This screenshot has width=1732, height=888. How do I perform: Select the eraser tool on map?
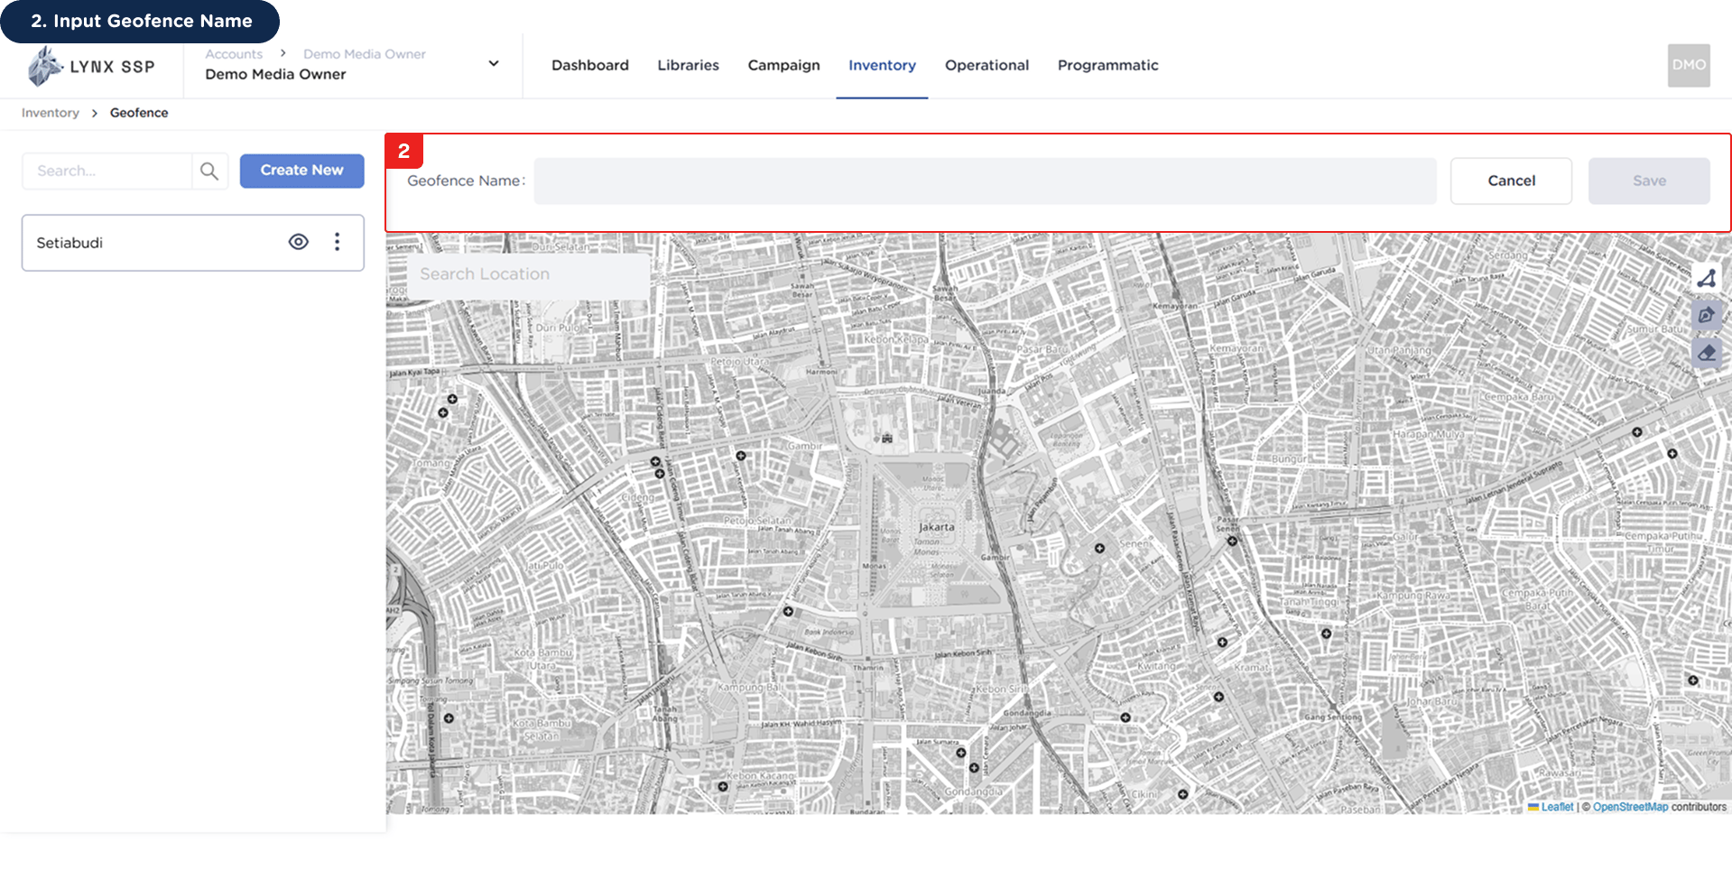1706,353
